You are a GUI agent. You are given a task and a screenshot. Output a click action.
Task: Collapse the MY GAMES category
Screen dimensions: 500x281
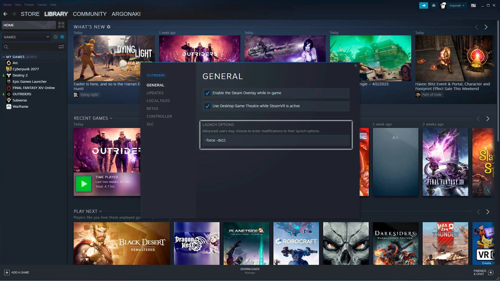[4, 57]
